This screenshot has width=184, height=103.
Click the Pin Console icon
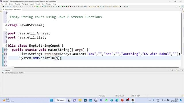coord(170,70)
